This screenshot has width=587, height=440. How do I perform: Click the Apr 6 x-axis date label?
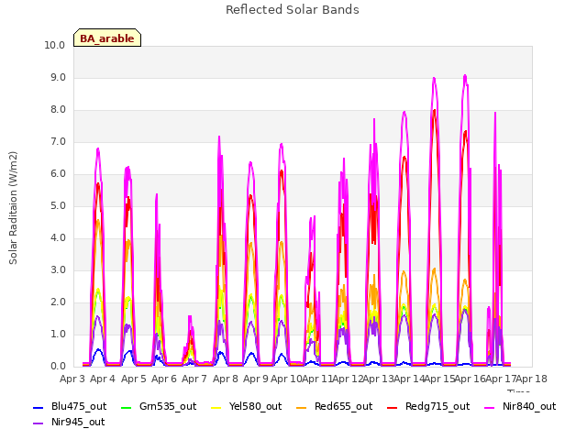click(x=164, y=379)
